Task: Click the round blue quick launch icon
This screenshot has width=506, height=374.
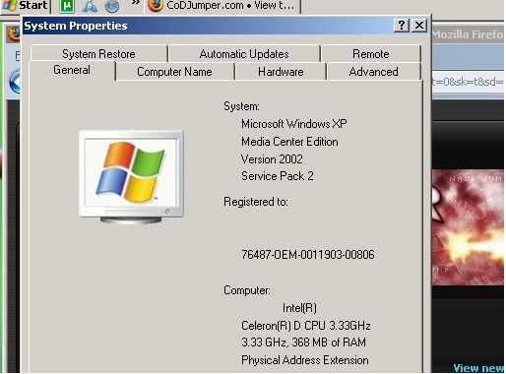Action: pos(111,6)
